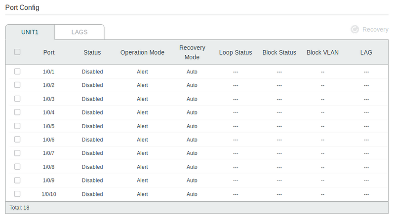Click Alert operation mode for port 1/0/9

point(142,180)
